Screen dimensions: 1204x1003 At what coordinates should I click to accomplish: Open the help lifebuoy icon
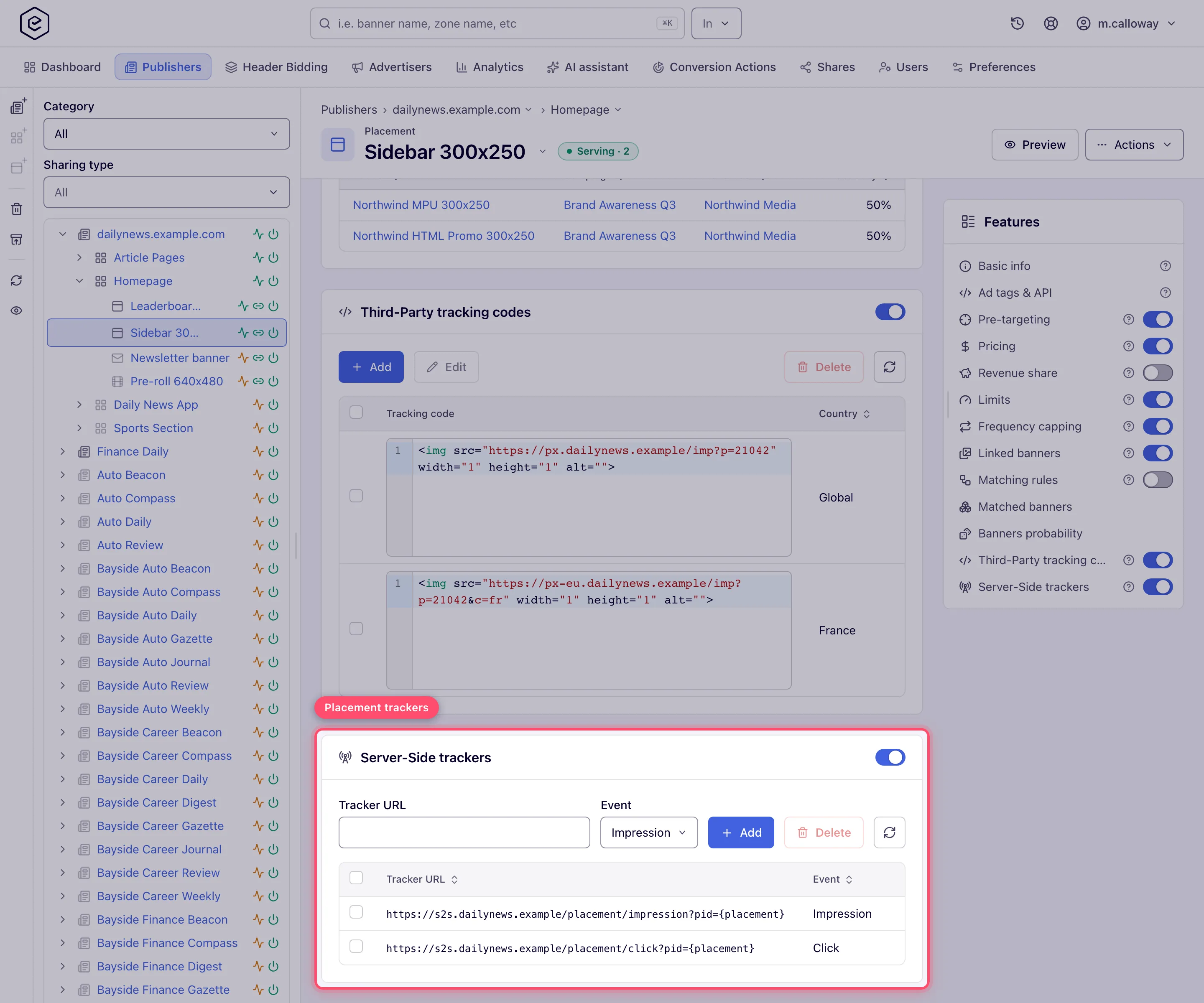pyautogui.click(x=1050, y=23)
